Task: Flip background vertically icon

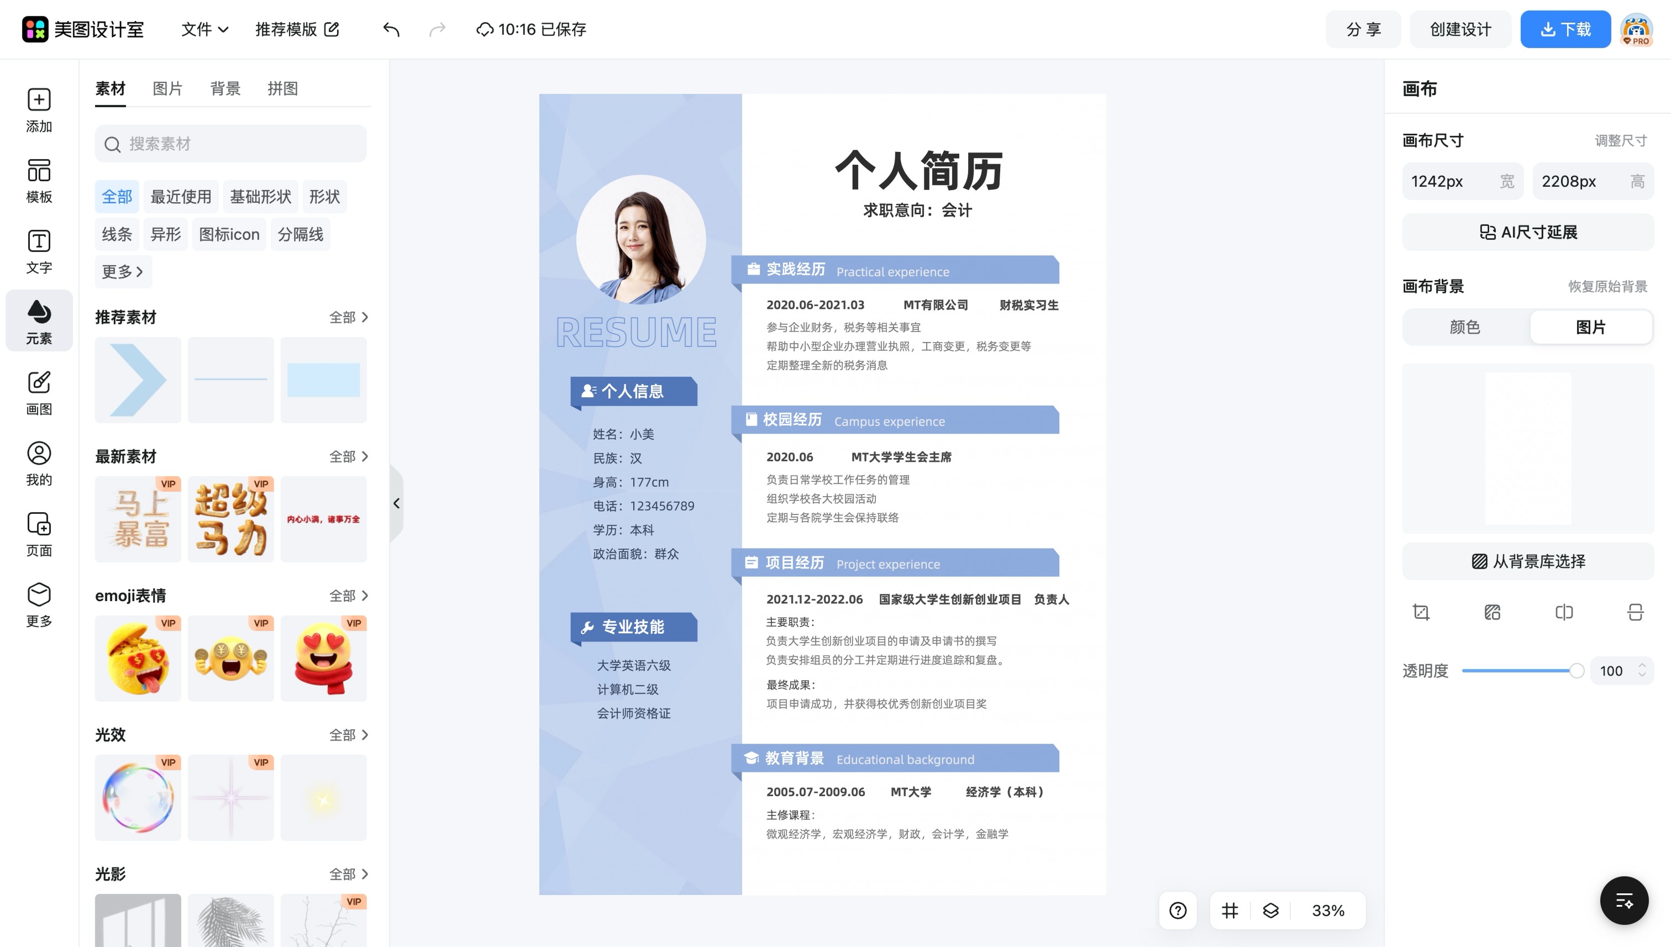Action: coord(1635,612)
